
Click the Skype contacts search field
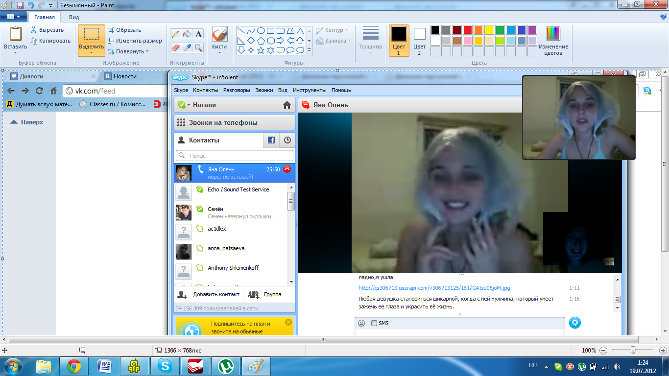[x=235, y=155]
